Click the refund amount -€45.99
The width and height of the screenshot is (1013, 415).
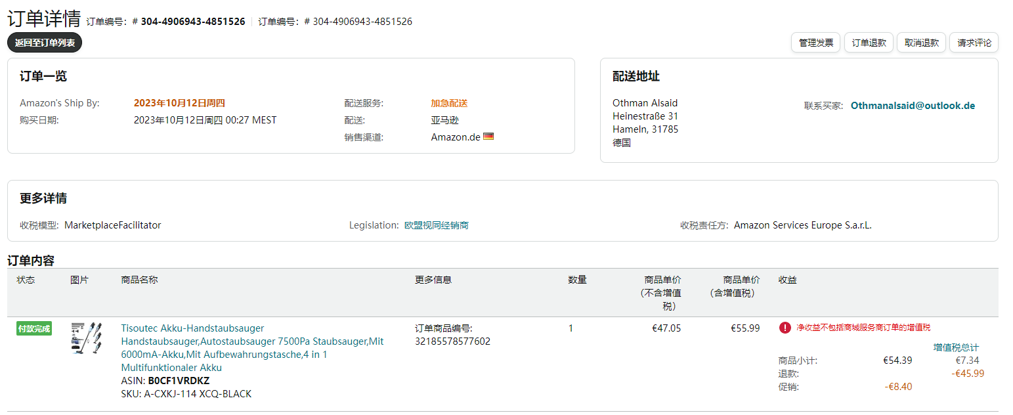pyautogui.click(x=968, y=374)
